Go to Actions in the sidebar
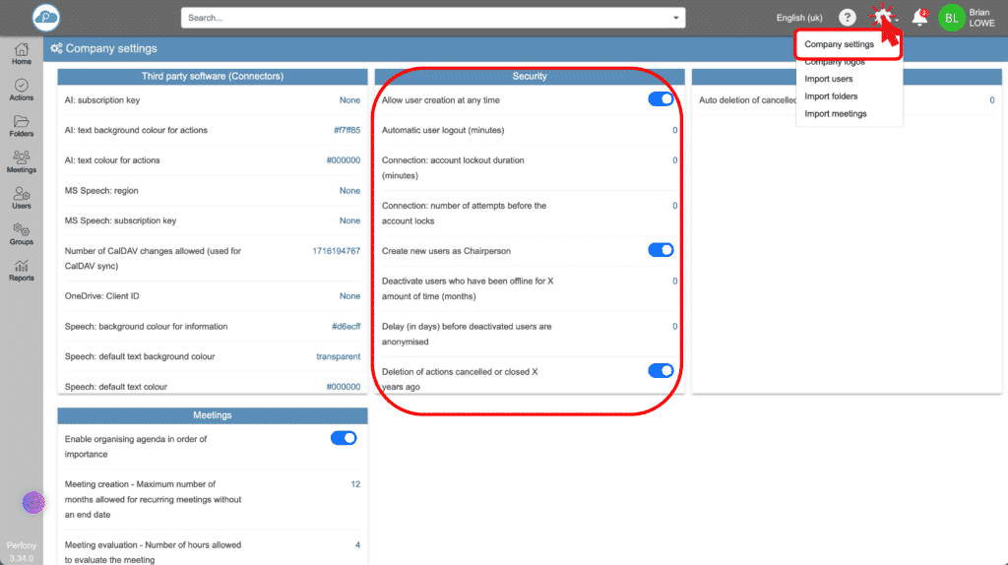The width and height of the screenshot is (1008, 565). coord(22,90)
